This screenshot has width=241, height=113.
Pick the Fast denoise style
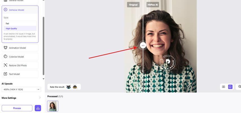pos(20,23)
